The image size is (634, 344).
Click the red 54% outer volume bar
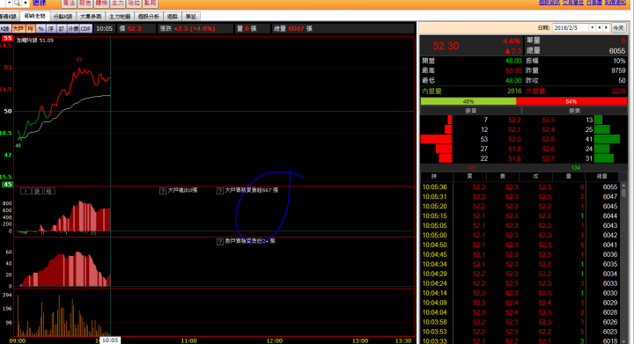[571, 101]
